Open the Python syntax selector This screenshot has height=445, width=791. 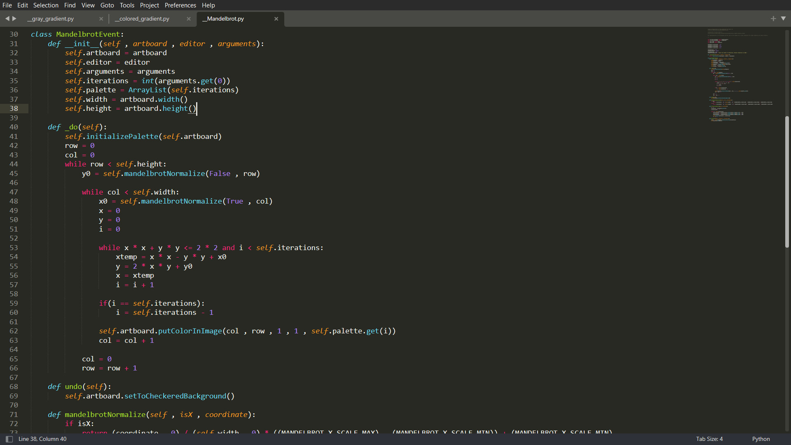[760, 439]
